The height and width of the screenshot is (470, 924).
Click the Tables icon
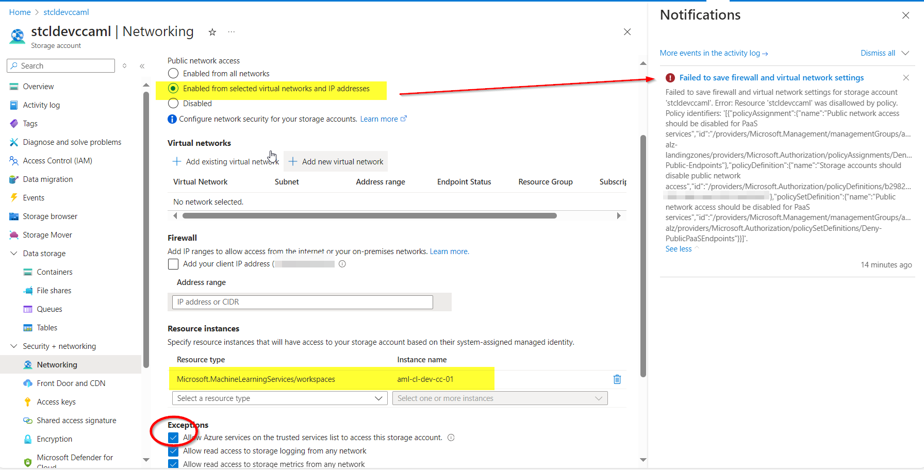coord(28,328)
